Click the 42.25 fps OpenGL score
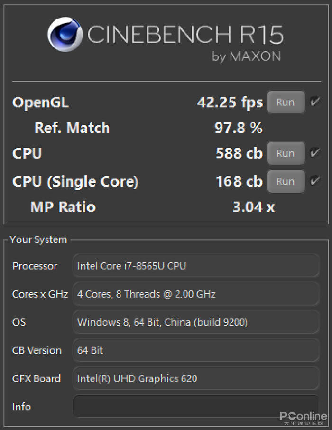Viewport: 332px width, 430px height. click(x=230, y=102)
